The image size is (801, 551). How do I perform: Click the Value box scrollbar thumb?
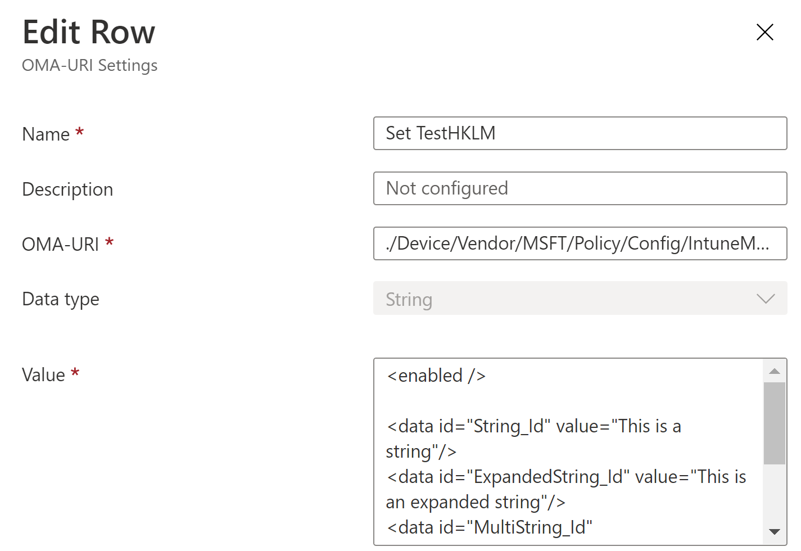coord(774,423)
